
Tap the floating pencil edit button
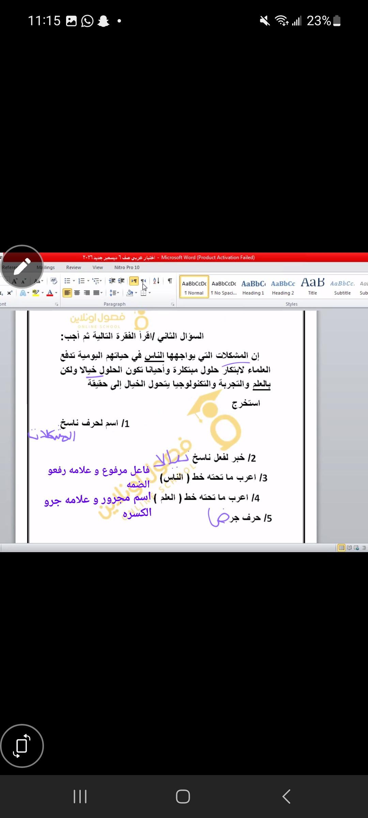22,267
